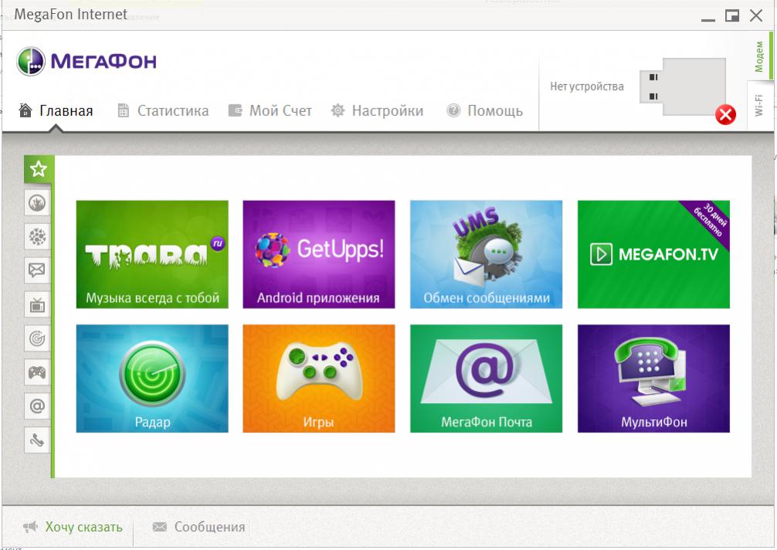
Task: Switch to the Статистика tab
Action: tap(163, 110)
